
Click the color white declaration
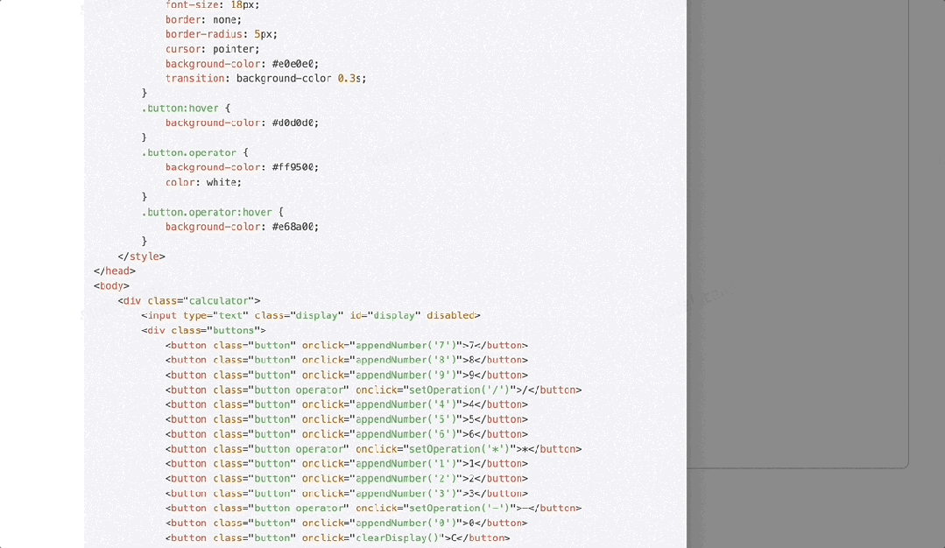(x=203, y=182)
